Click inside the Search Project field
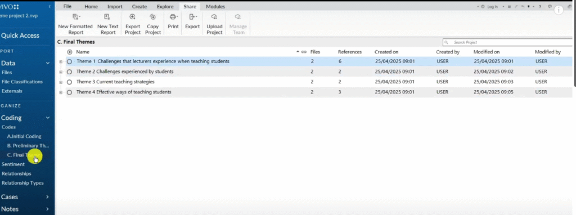 click(508, 42)
